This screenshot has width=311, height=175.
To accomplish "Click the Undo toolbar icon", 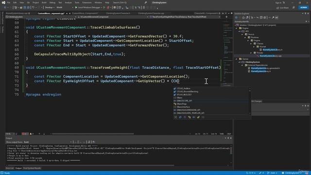I will pyautogui.click(x=34, y=8).
